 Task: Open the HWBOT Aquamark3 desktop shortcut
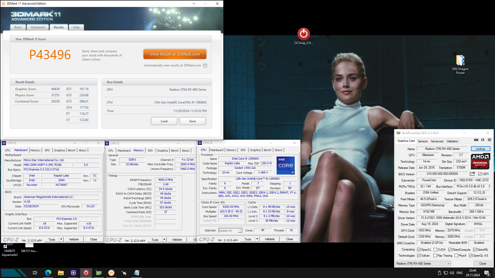click(x=10, y=250)
